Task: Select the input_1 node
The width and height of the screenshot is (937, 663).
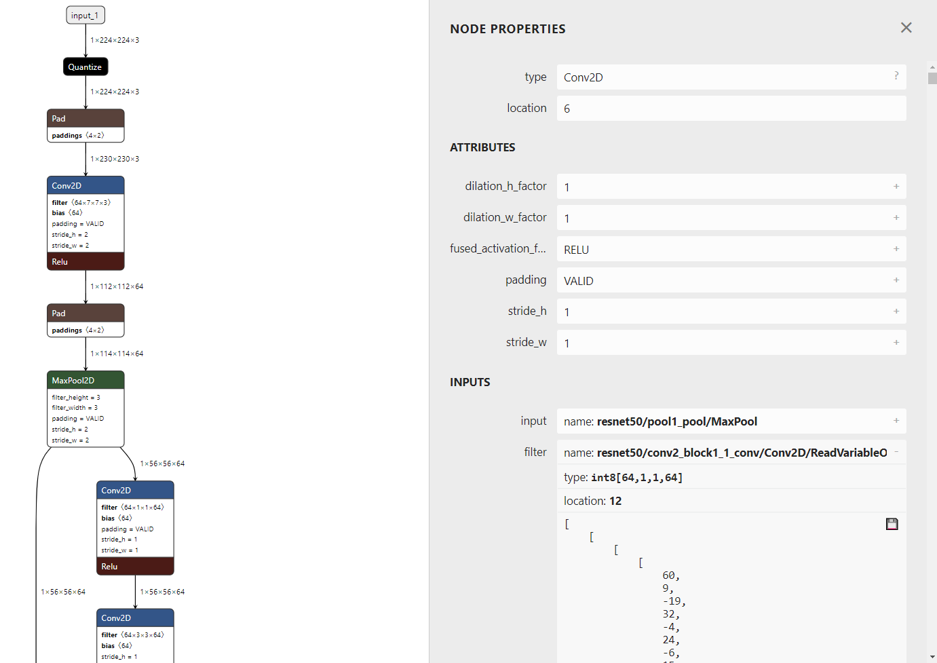Action: click(85, 15)
